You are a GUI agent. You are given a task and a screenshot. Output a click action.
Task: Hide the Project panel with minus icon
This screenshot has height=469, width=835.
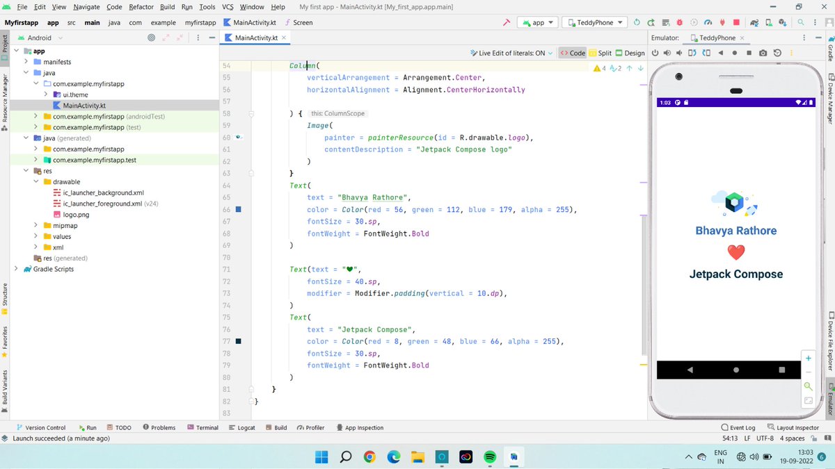coord(212,38)
